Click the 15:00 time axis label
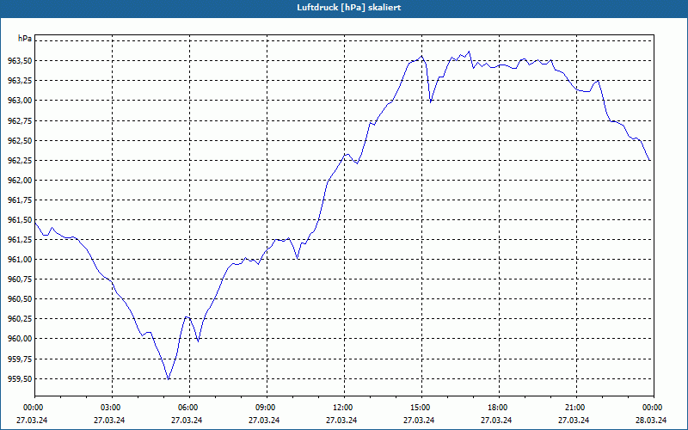This screenshot has height=430, width=688. (421, 408)
